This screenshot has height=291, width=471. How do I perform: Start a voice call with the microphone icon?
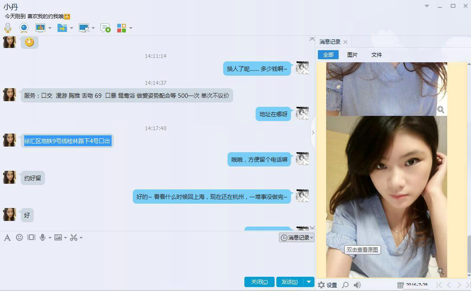point(8,28)
